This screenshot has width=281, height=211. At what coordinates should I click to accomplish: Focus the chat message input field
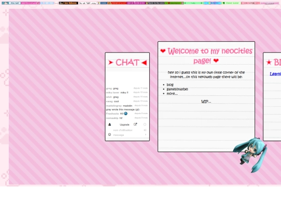click(128, 135)
